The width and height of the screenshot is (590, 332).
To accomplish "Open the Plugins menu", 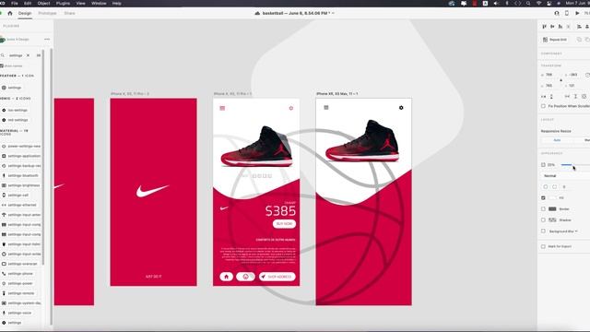I will click(x=63, y=4).
